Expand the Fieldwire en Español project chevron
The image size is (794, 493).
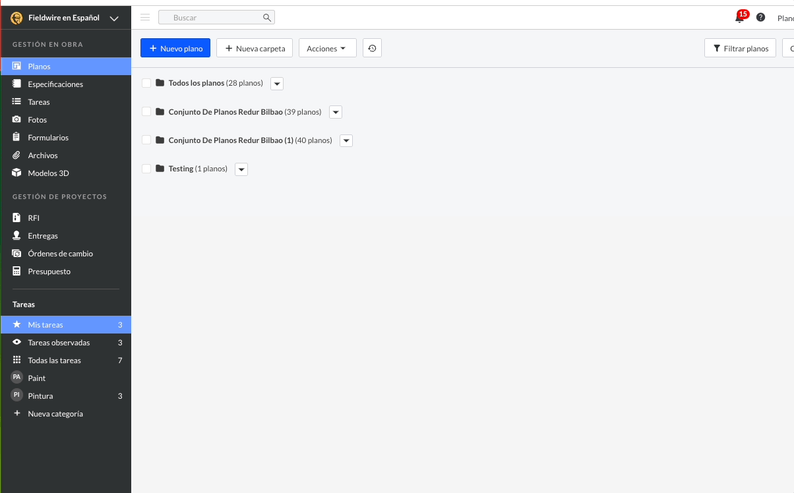pos(114,18)
